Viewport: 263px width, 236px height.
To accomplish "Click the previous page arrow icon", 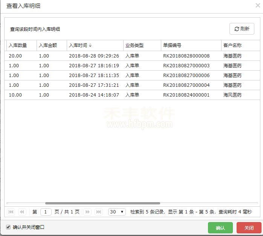I will pyautogui.click(x=22, y=212).
